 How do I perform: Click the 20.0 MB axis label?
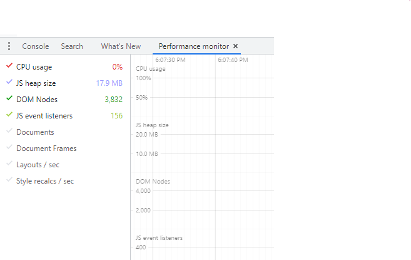tap(147, 135)
